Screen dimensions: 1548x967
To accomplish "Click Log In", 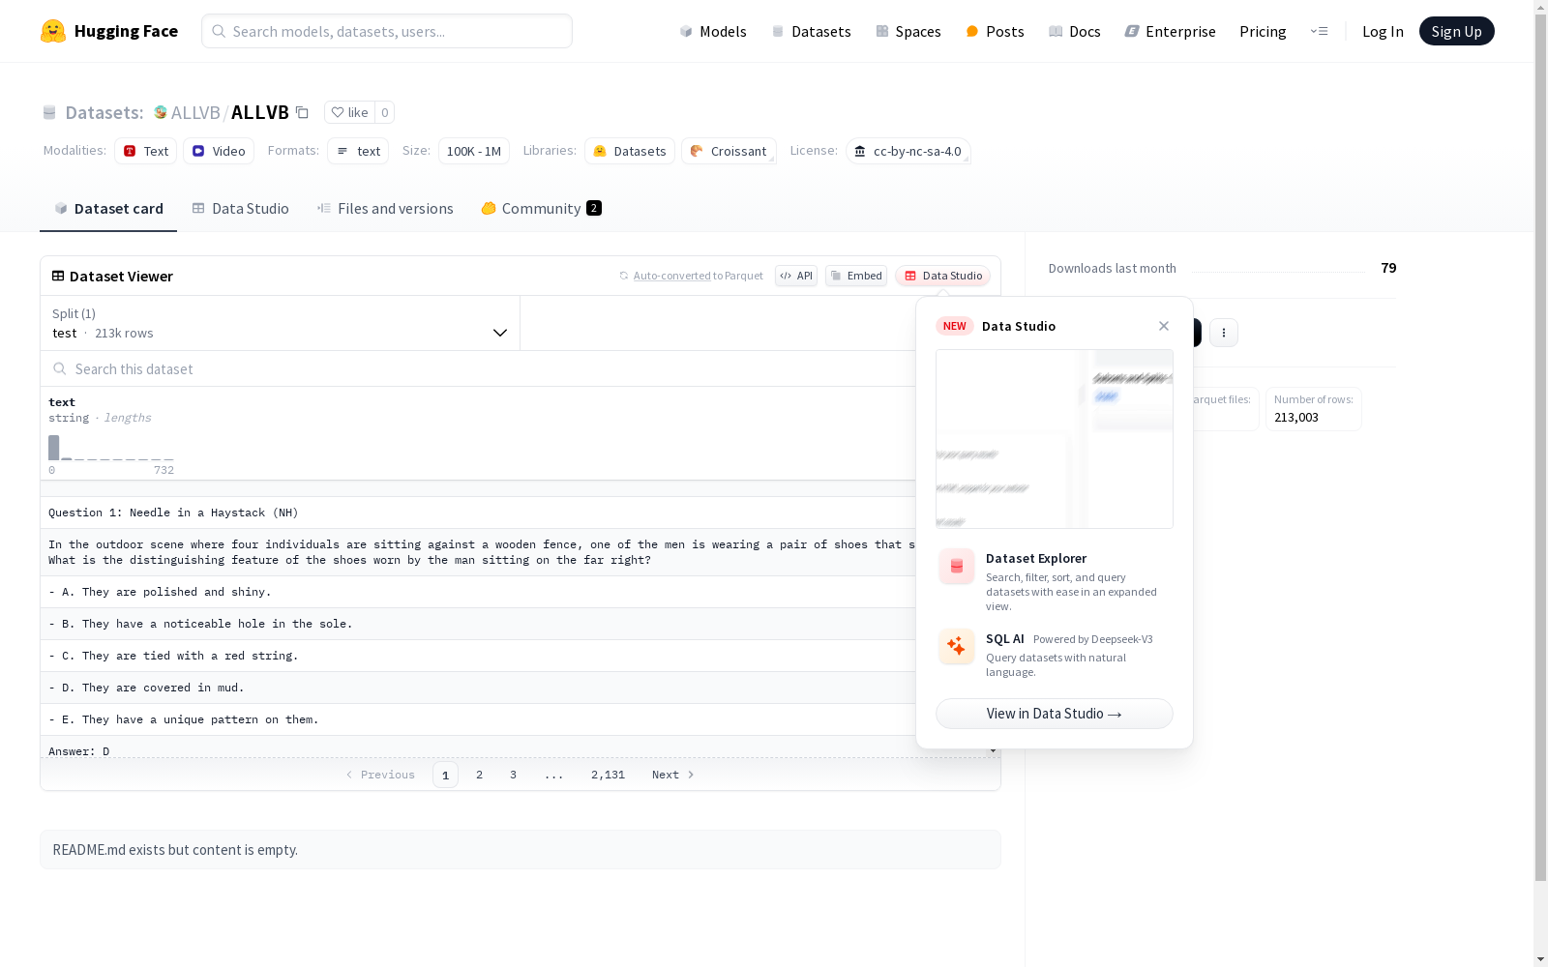I will (x=1383, y=31).
